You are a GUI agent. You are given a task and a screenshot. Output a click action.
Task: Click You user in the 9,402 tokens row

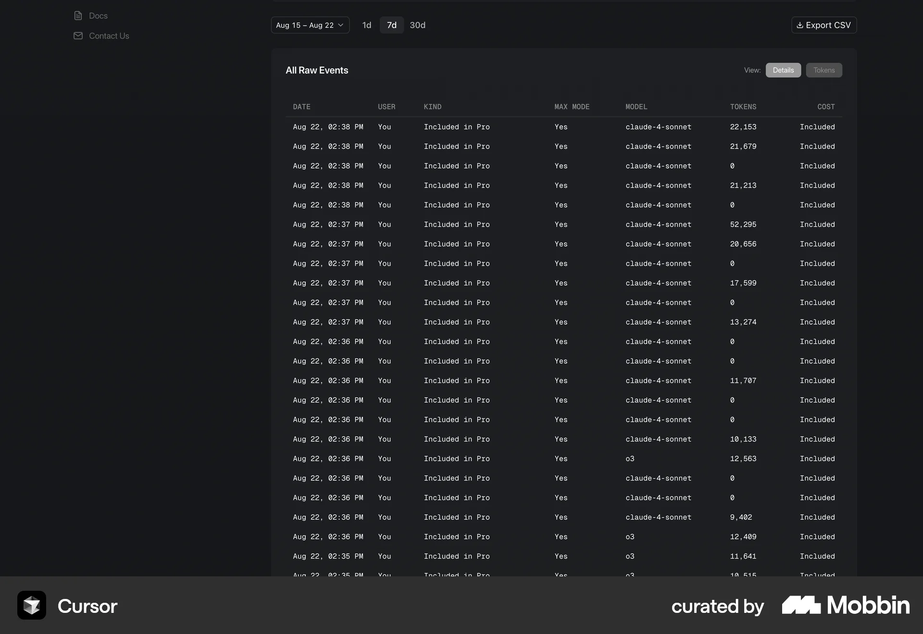(x=384, y=517)
